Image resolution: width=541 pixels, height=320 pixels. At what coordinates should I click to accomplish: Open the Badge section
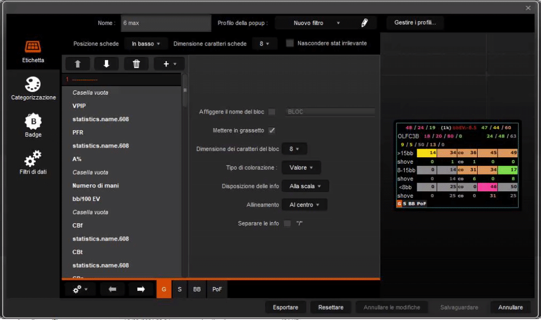click(33, 125)
